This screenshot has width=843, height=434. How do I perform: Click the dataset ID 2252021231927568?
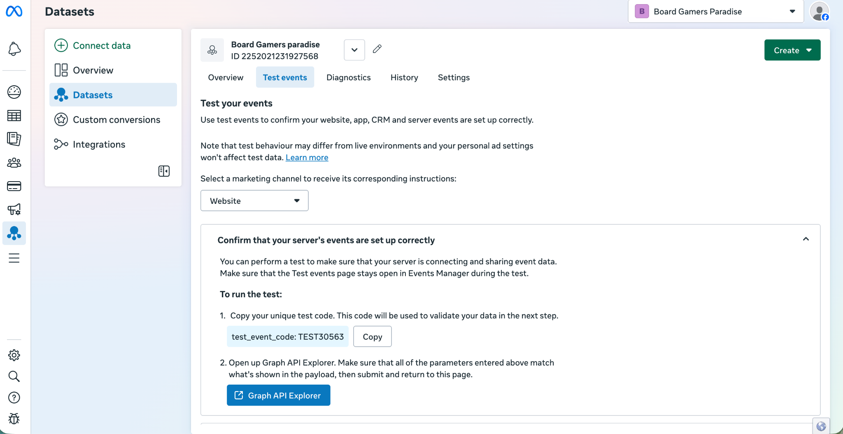pyautogui.click(x=275, y=56)
